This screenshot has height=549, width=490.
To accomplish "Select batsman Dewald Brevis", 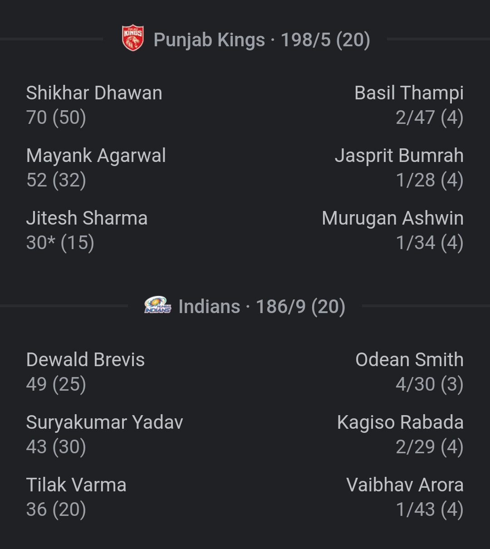I will (x=85, y=360).
